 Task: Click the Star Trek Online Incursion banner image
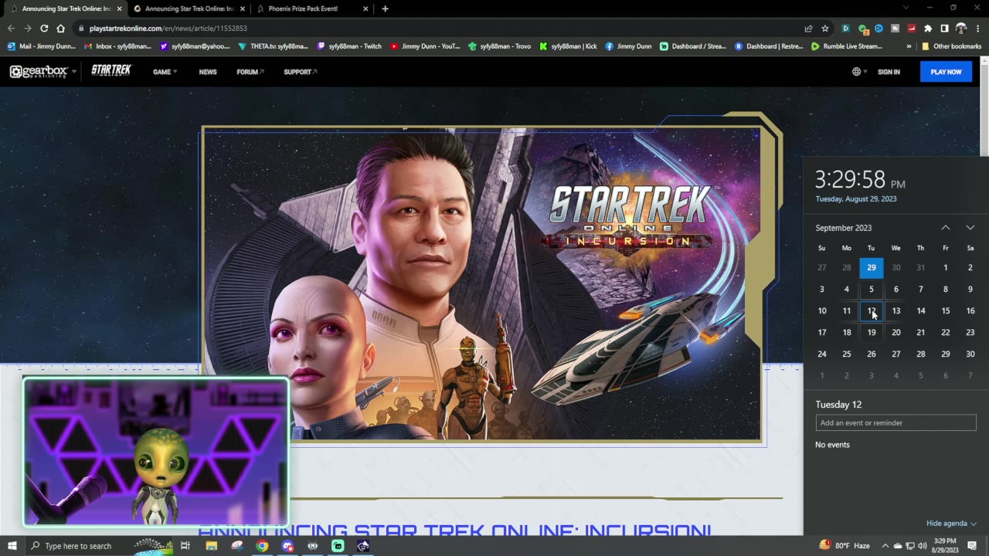point(481,284)
